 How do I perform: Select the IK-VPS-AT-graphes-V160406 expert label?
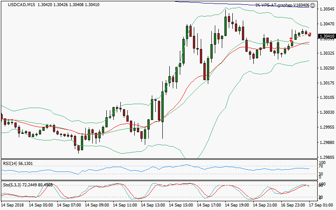pyautogui.click(x=282, y=5)
